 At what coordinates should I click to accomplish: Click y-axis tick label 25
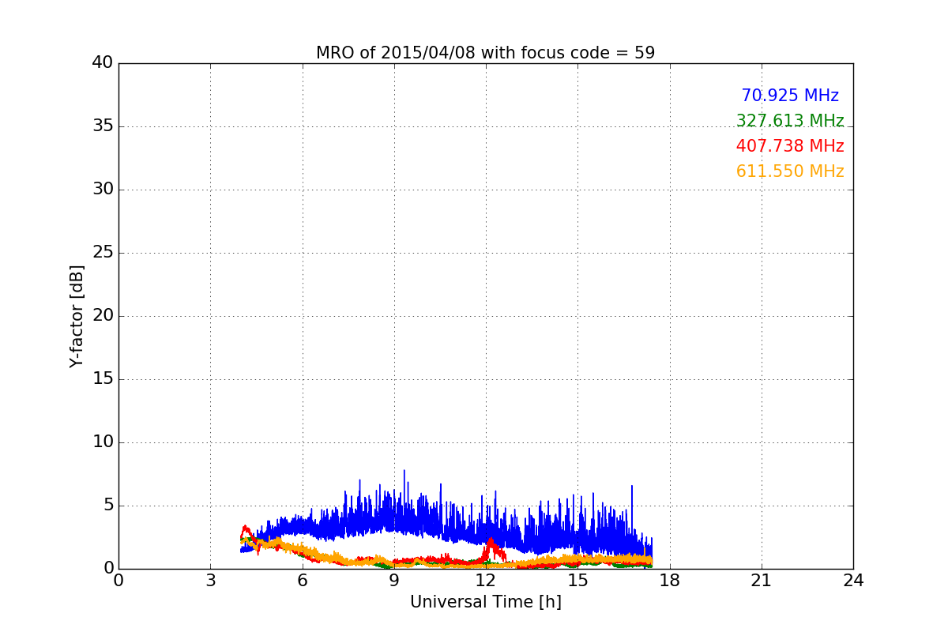(x=103, y=253)
